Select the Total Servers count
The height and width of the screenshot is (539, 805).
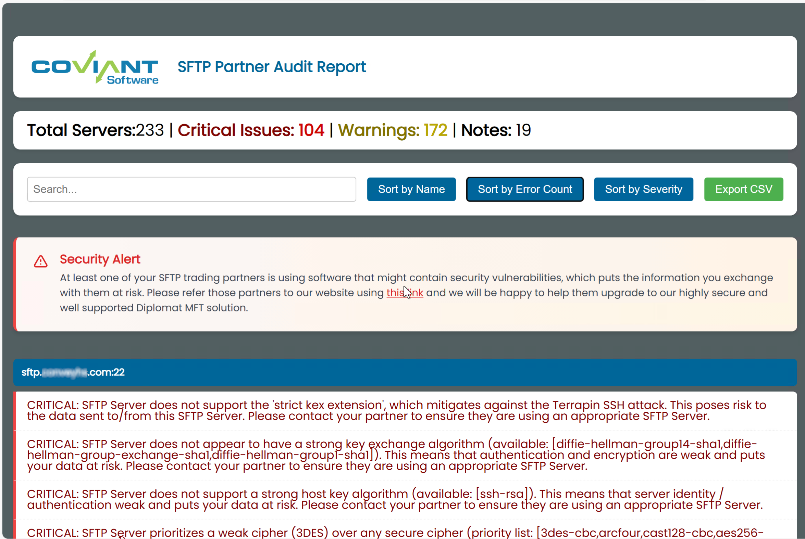coord(95,130)
